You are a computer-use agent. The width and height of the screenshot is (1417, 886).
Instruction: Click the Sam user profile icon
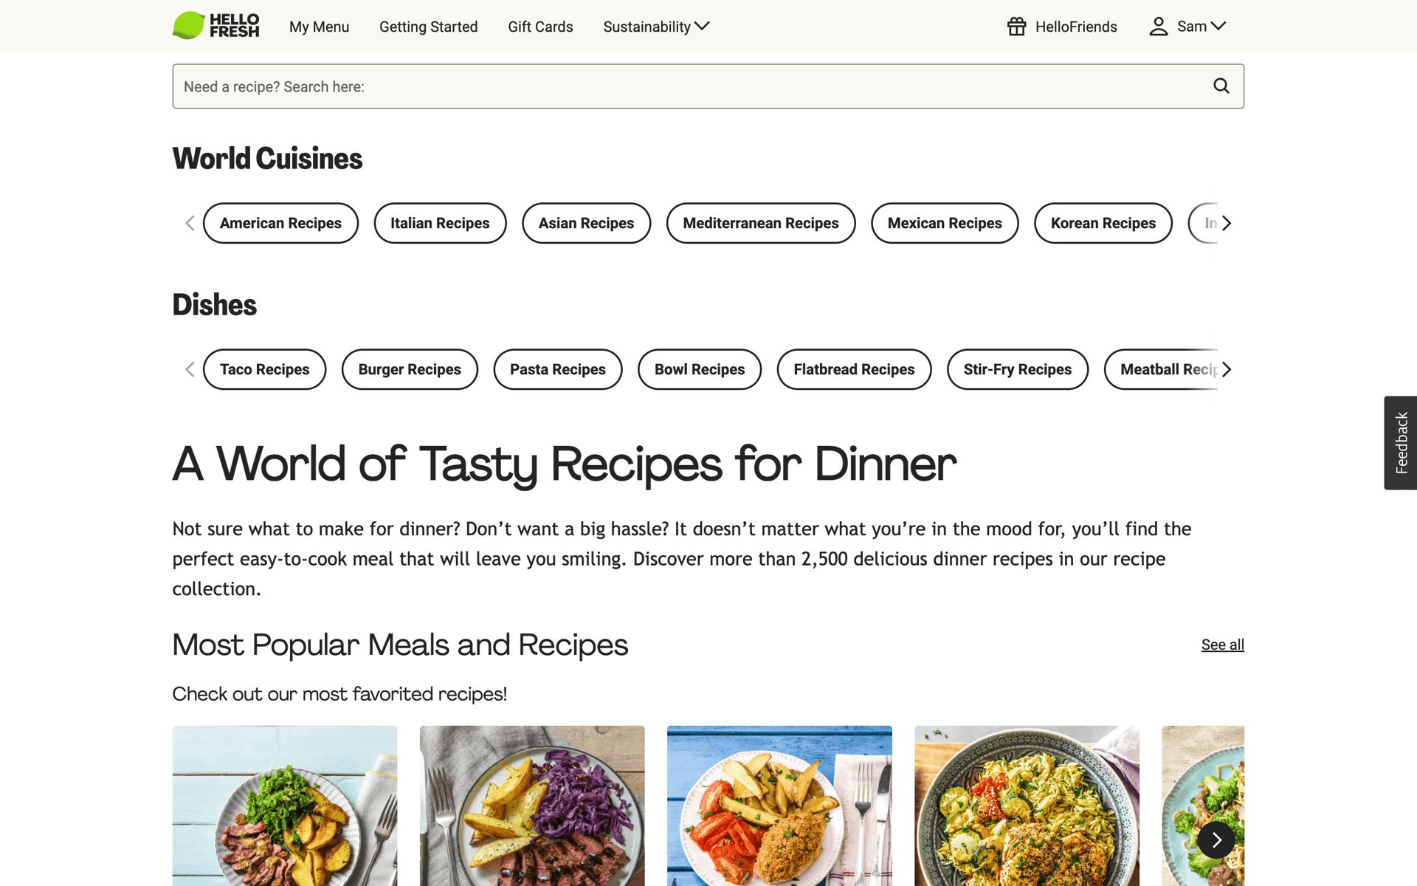pos(1158,27)
